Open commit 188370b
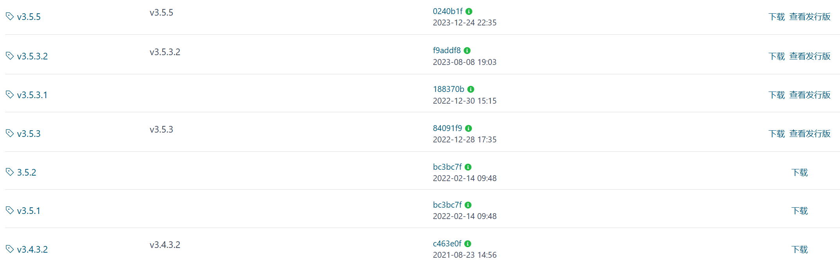Image resolution: width=840 pixels, height=264 pixels. click(x=449, y=89)
